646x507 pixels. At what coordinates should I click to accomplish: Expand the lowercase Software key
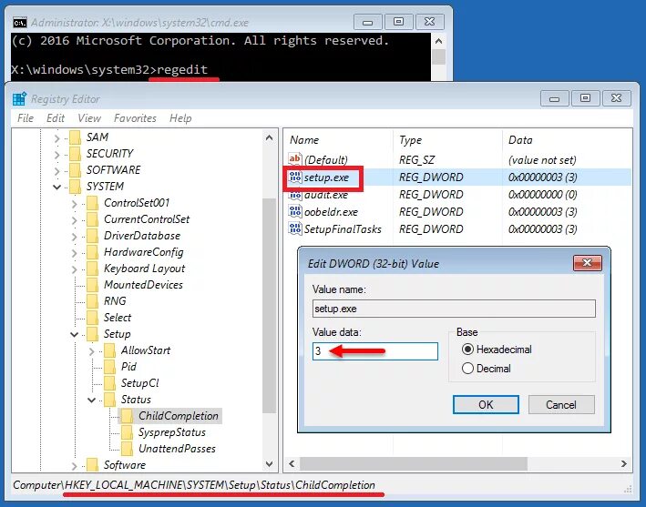pyautogui.click(x=74, y=466)
